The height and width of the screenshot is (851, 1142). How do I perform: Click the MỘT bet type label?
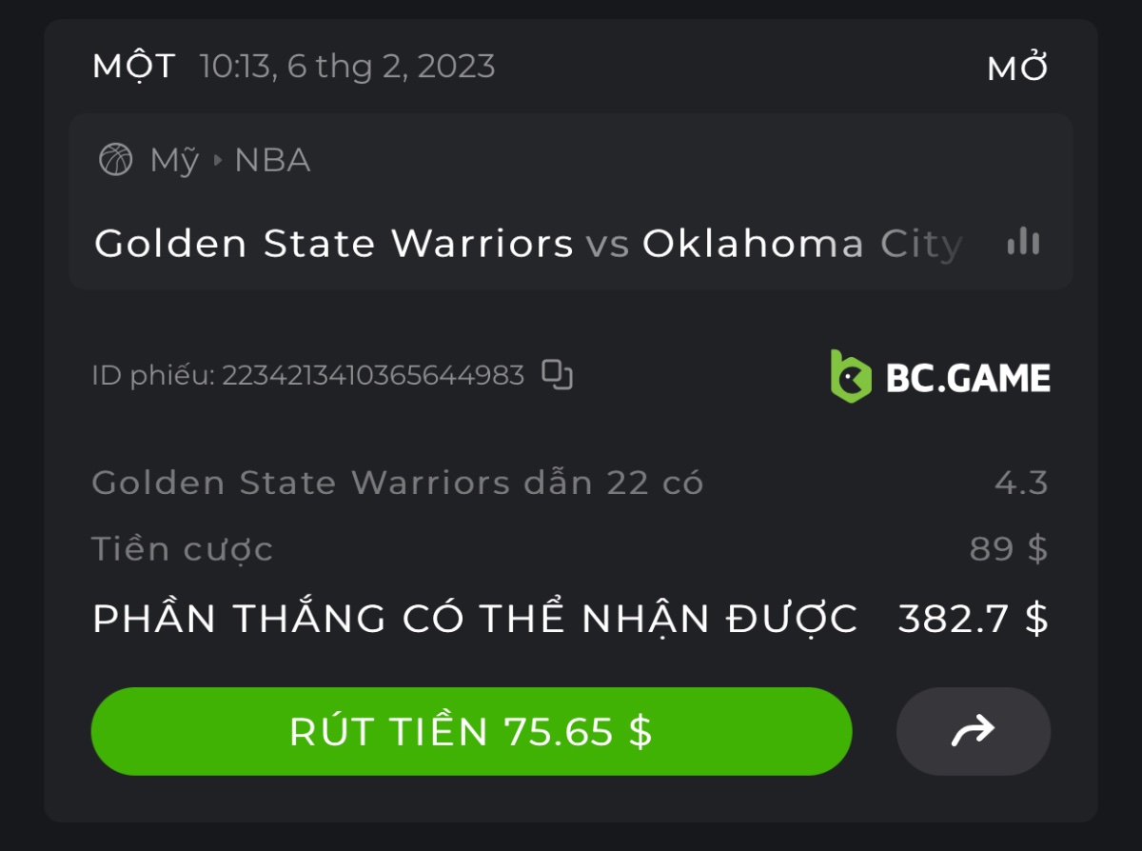pos(134,67)
